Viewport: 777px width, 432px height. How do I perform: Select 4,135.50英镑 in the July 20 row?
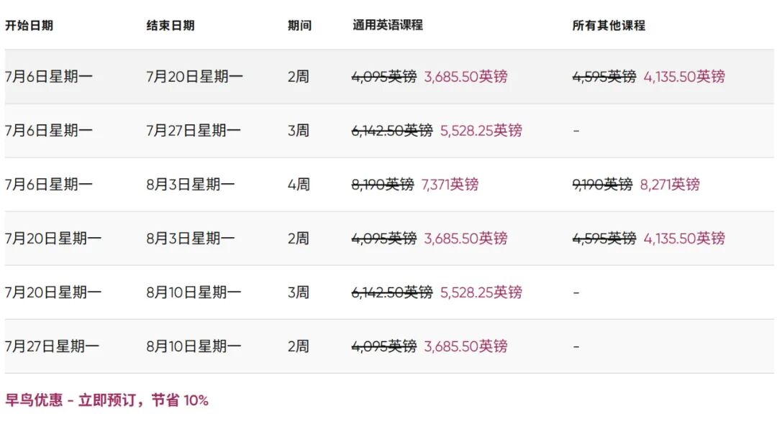684,239
